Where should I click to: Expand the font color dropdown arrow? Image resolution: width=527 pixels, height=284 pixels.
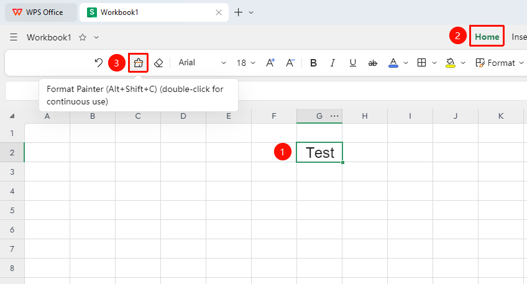(x=406, y=63)
